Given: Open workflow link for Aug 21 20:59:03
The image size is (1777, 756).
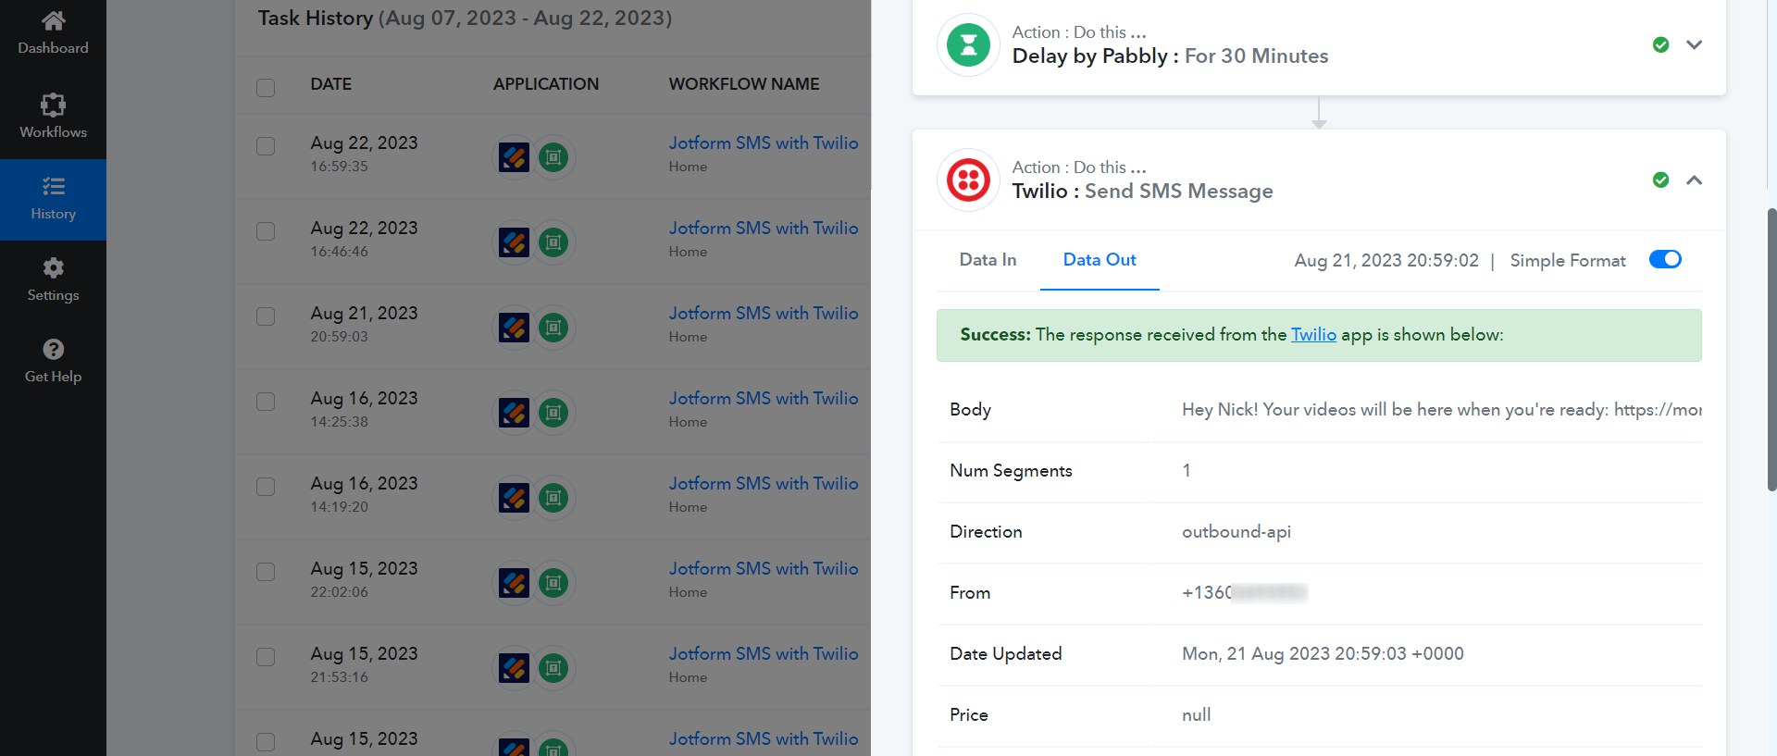Looking at the screenshot, I should [x=764, y=313].
